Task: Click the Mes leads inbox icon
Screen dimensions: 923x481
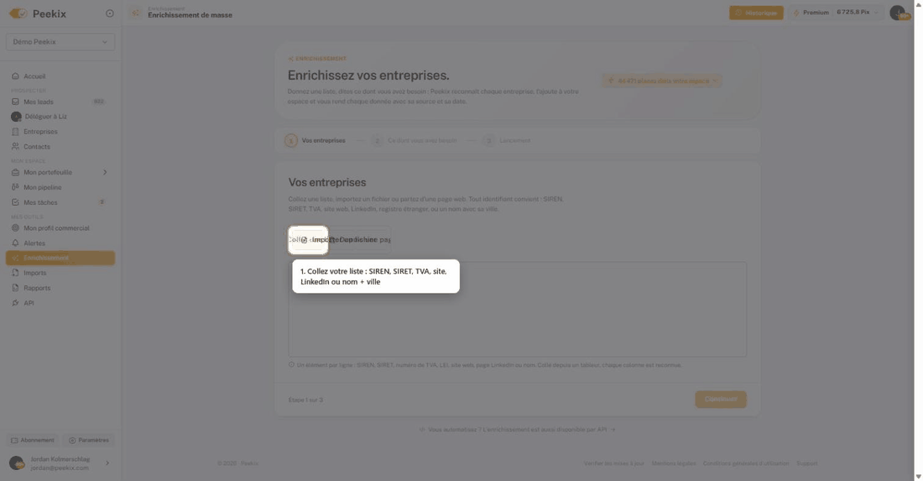Action: (15, 102)
